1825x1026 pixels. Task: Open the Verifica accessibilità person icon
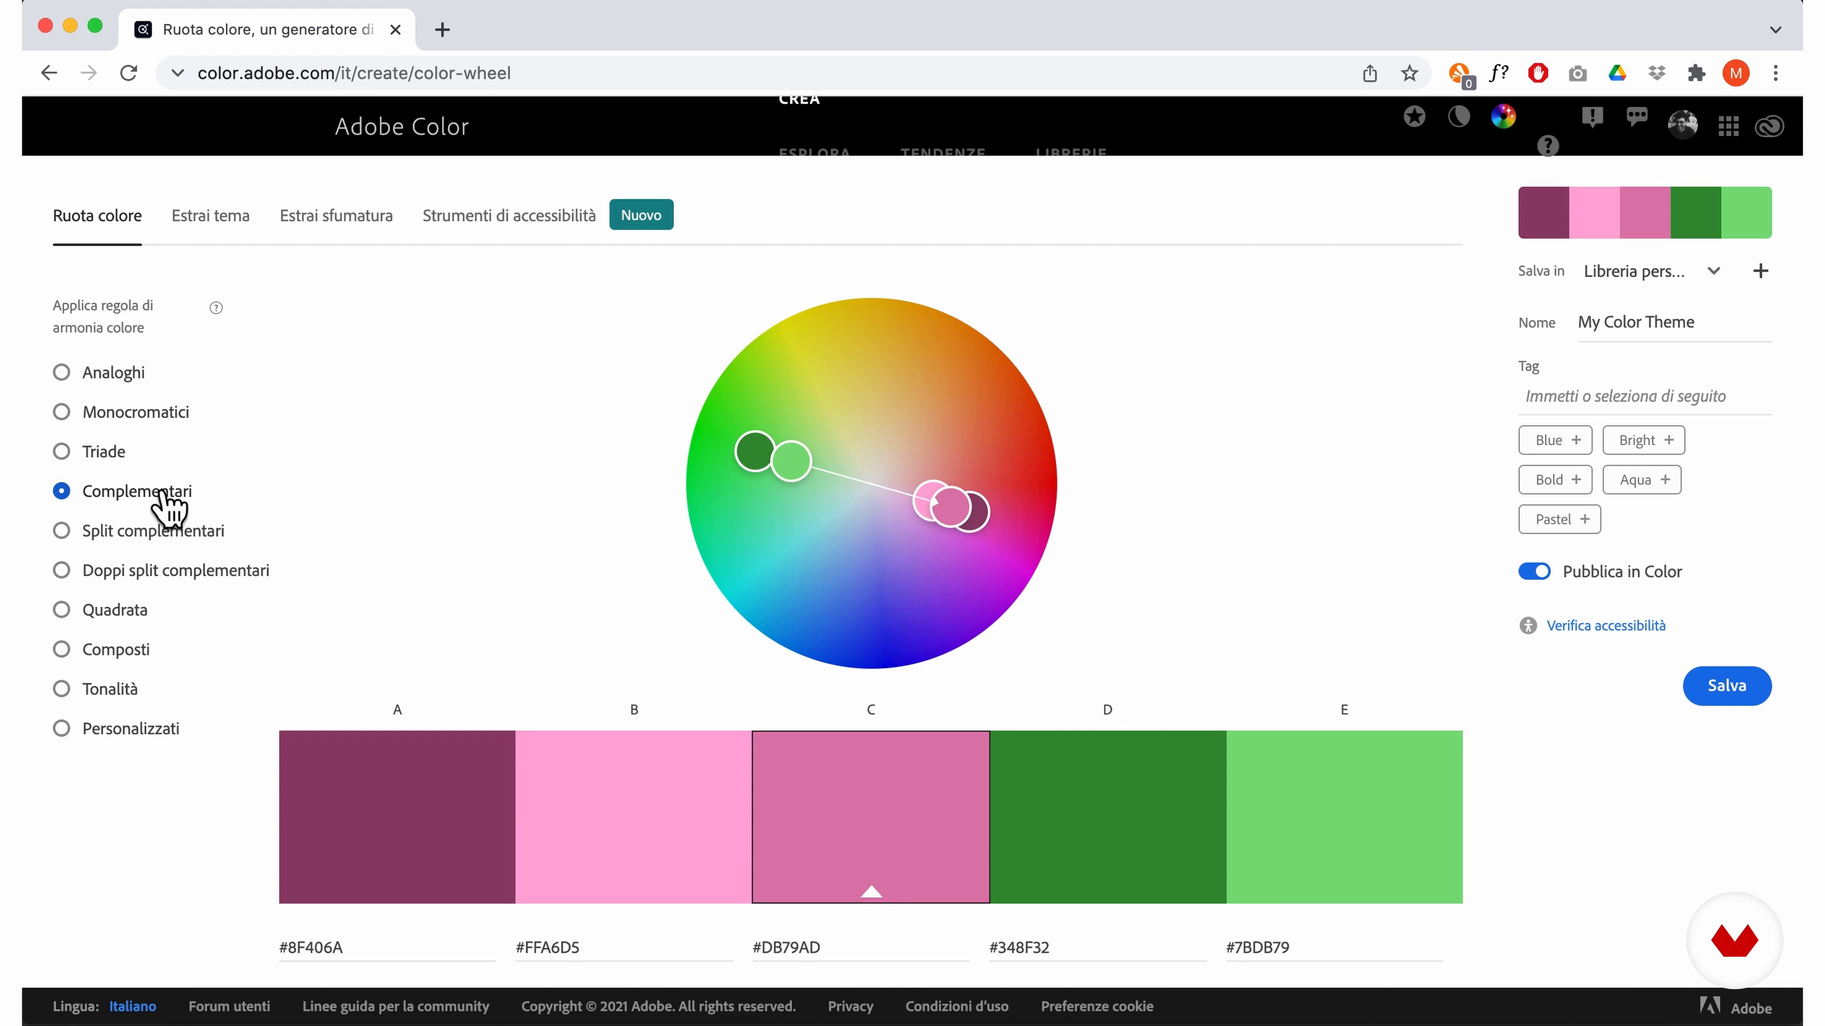coord(1528,625)
